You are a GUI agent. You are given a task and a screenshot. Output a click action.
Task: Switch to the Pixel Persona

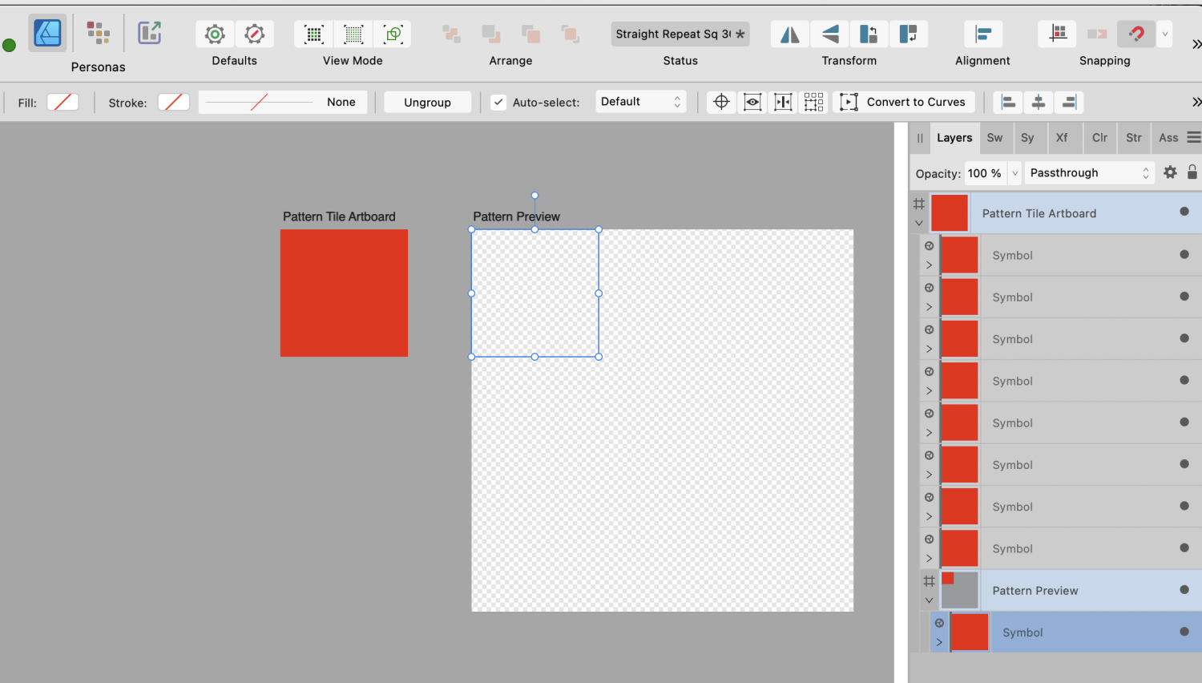point(98,33)
